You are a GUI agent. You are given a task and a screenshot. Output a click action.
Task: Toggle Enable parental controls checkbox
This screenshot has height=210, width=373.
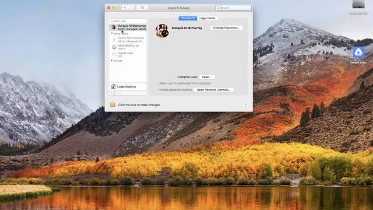(157, 90)
